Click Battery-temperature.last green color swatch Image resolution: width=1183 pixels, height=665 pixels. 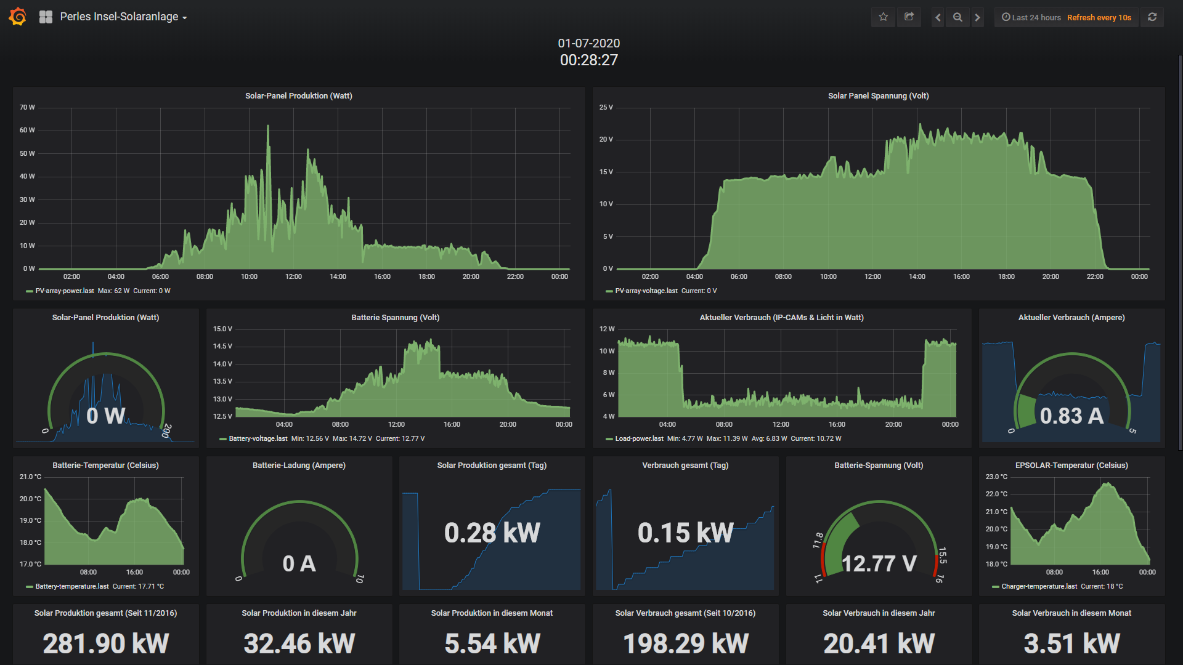click(x=29, y=587)
